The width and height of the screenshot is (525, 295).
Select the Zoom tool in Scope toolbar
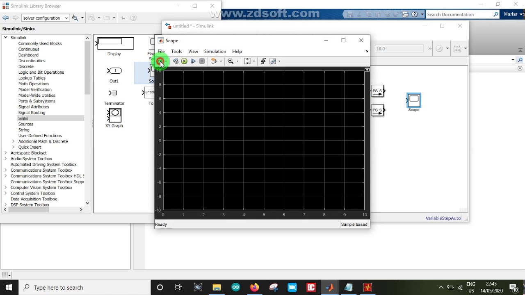(x=231, y=61)
